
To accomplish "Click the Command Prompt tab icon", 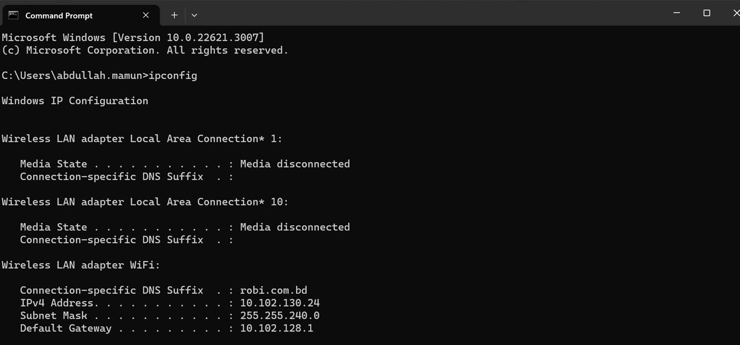I will (13, 15).
